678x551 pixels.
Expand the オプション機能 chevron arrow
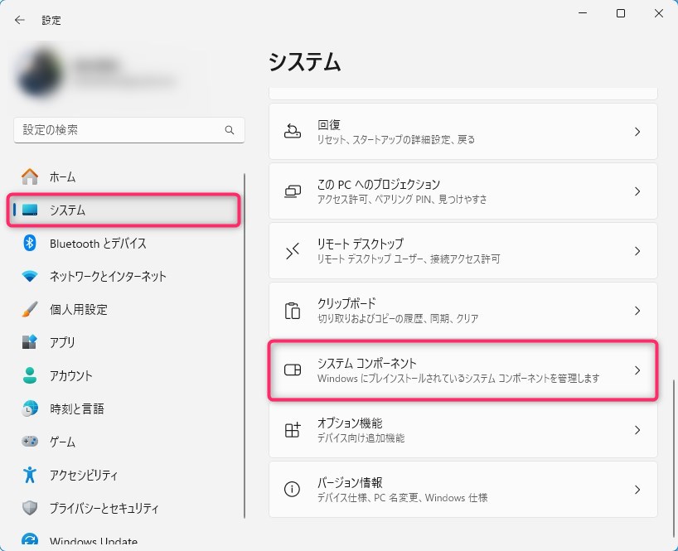637,430
